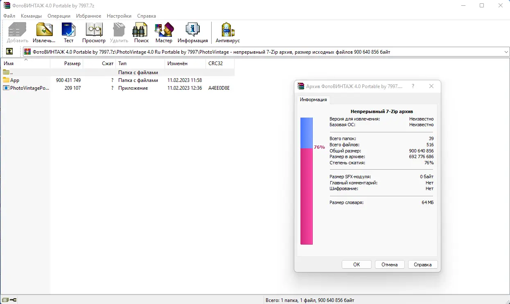
Task: Select the Информация tab in dialog
Action: (313, 100)
